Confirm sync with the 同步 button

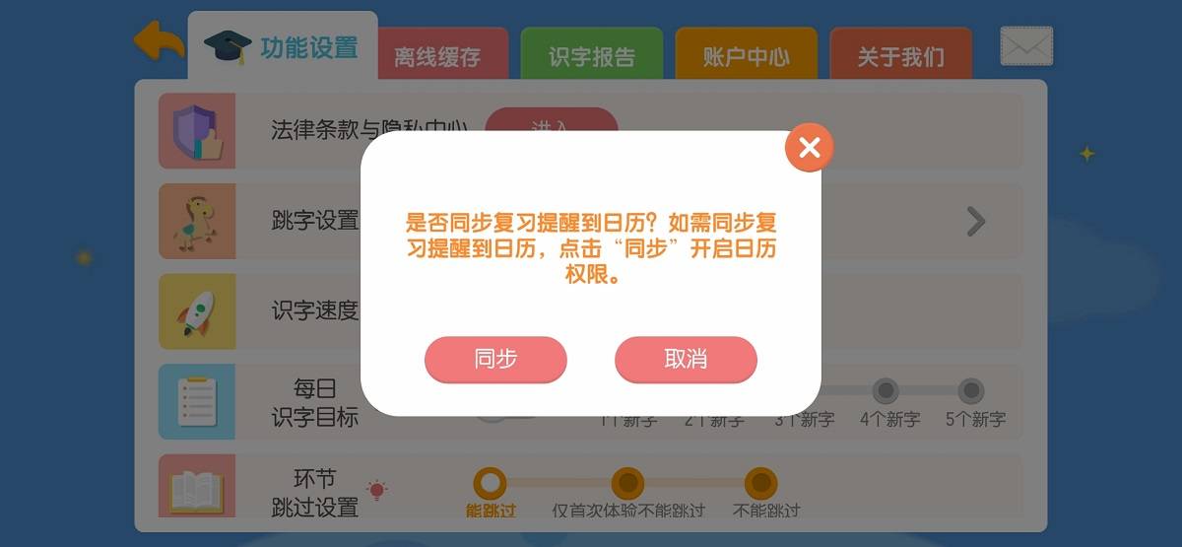495,359
